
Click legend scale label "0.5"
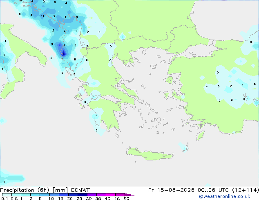pos(14,198)
